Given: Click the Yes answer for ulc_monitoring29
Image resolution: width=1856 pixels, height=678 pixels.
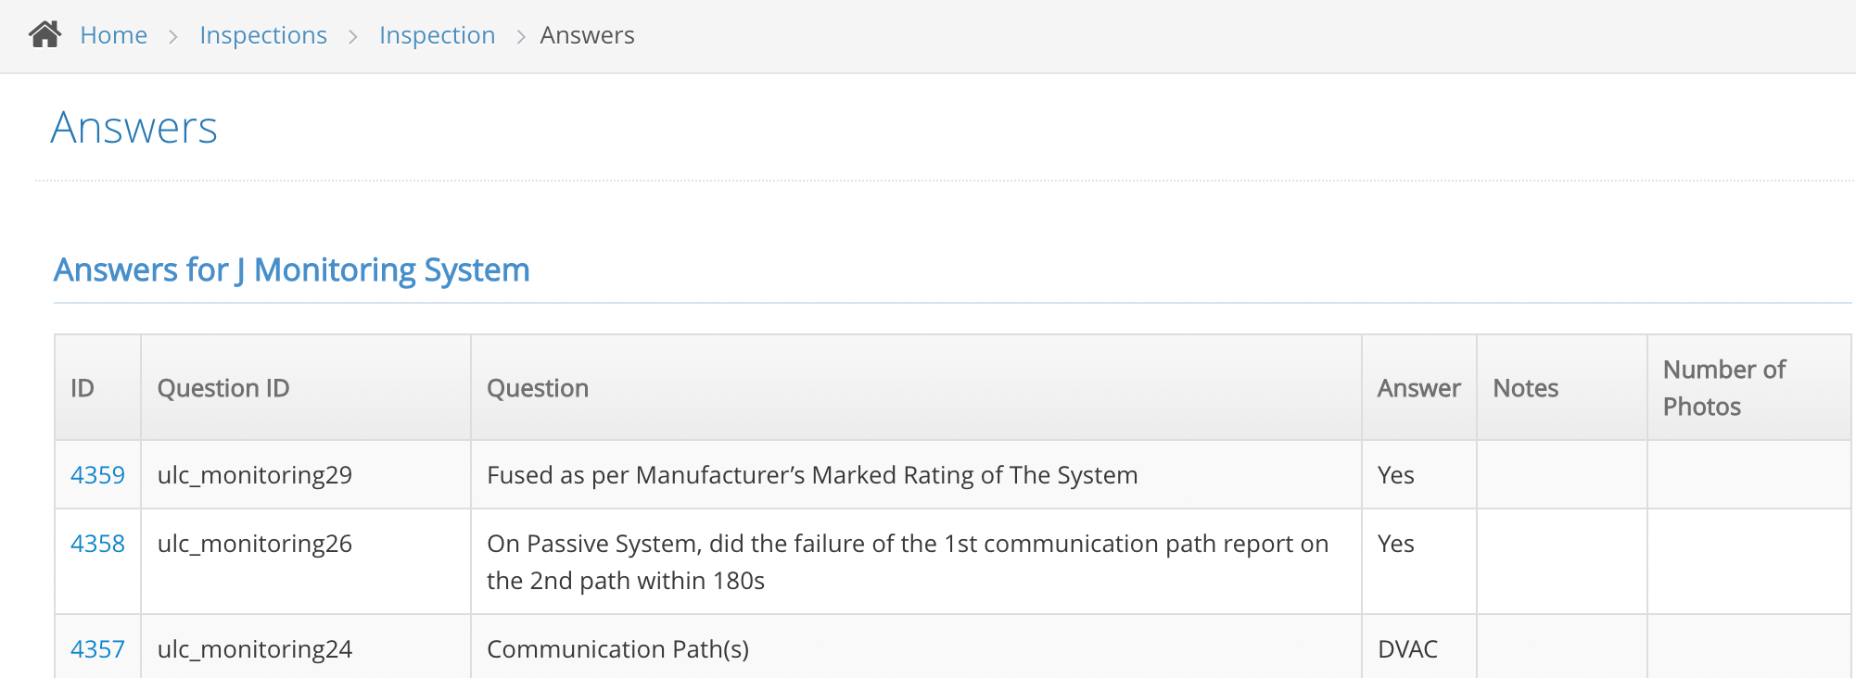Looking at the screenshot, I should coord(1394,474).
